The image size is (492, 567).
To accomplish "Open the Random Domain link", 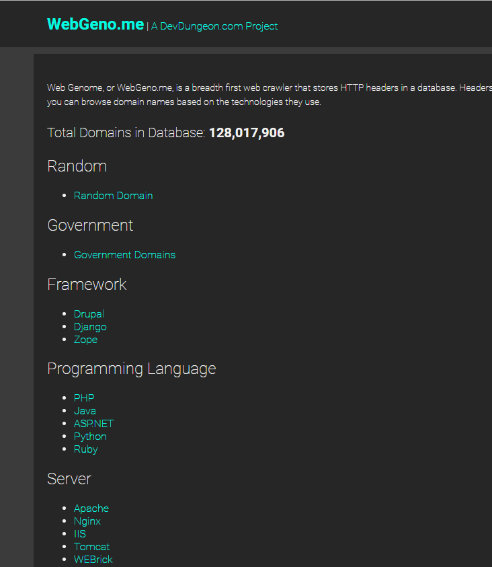I will [113, 196].
